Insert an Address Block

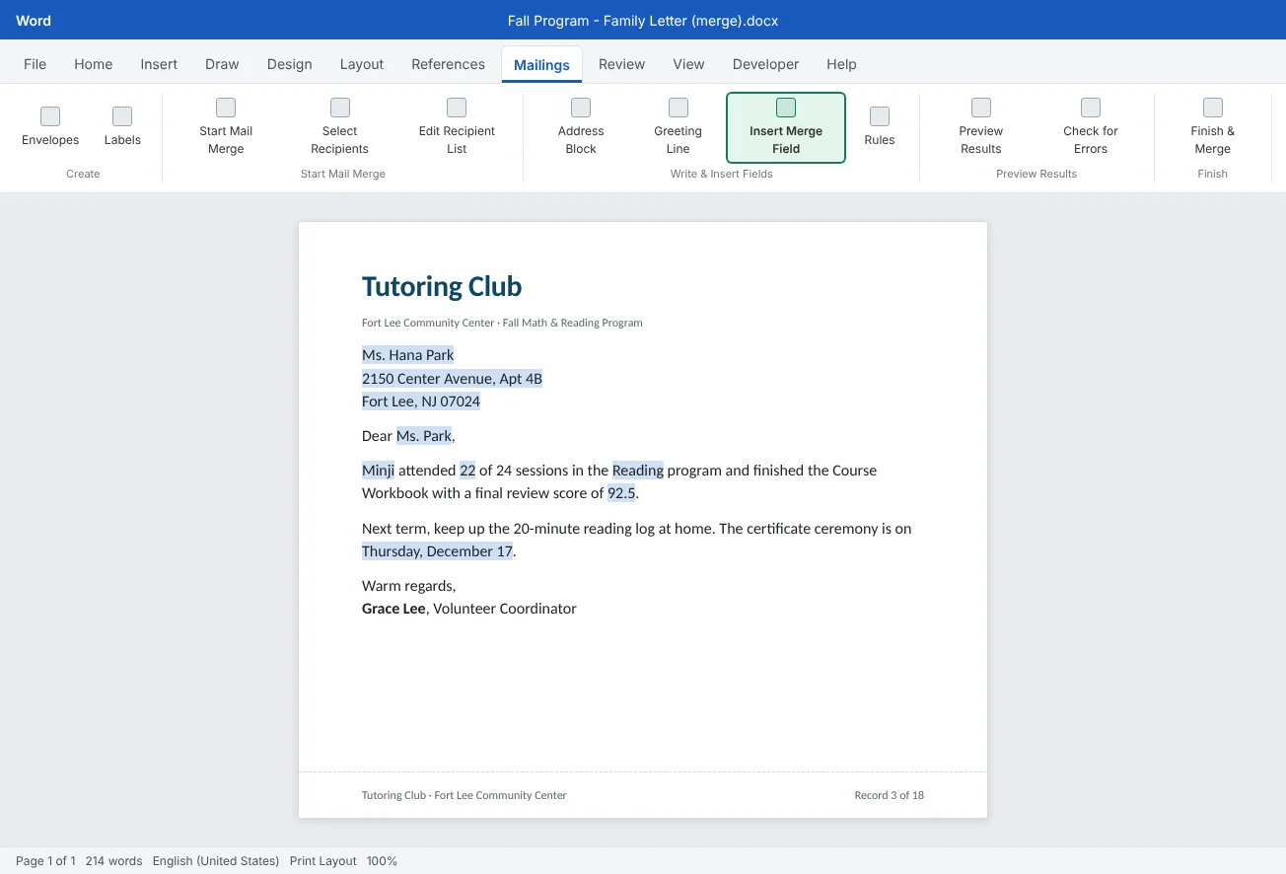pos(581,127)
